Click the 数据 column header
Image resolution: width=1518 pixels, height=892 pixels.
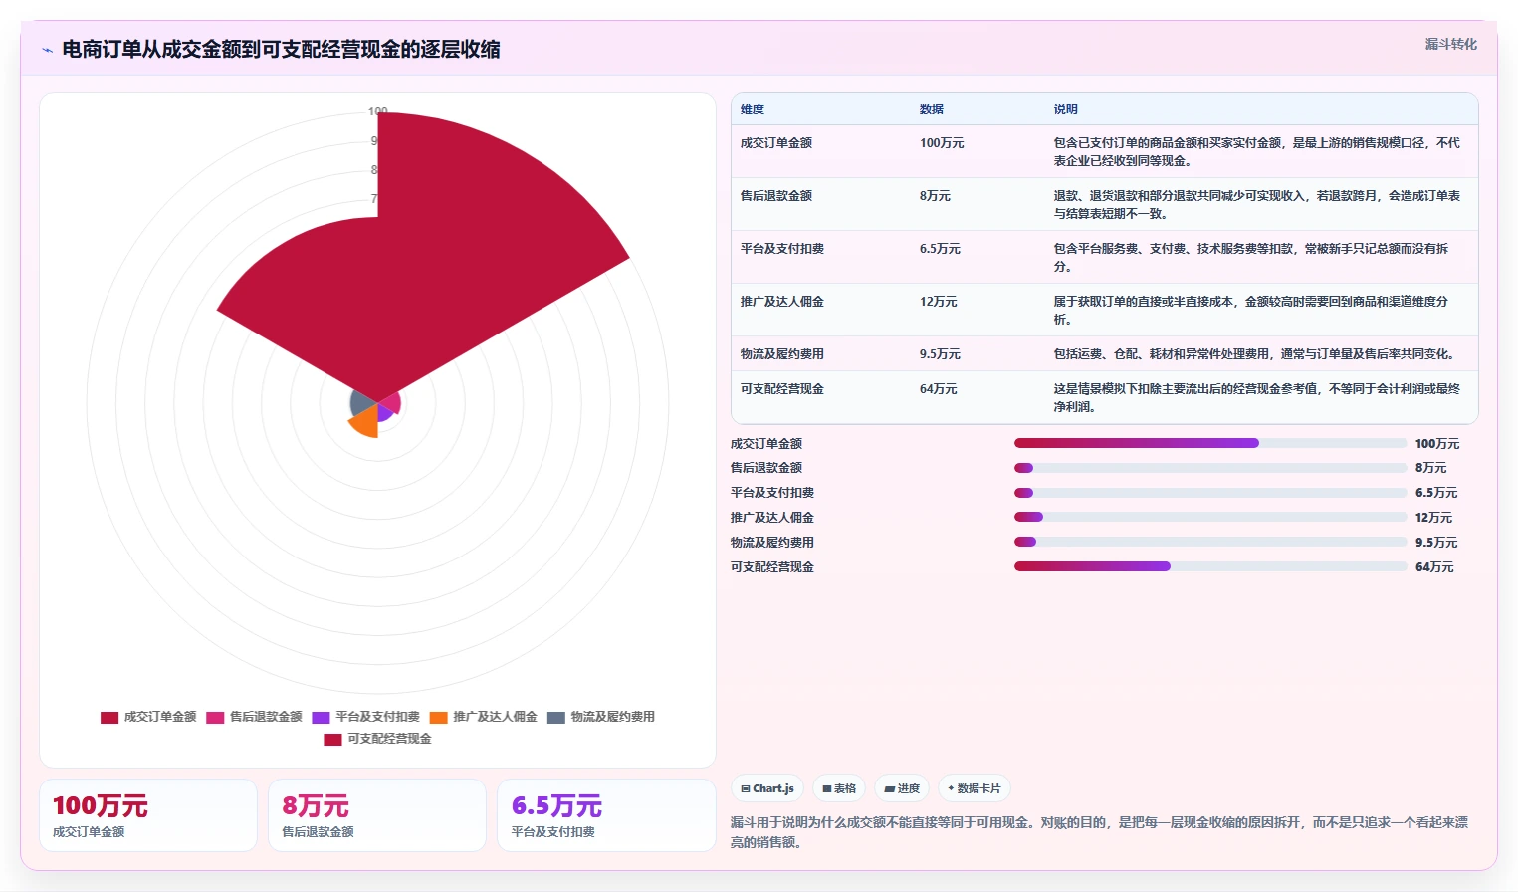(x=932, y=110)
